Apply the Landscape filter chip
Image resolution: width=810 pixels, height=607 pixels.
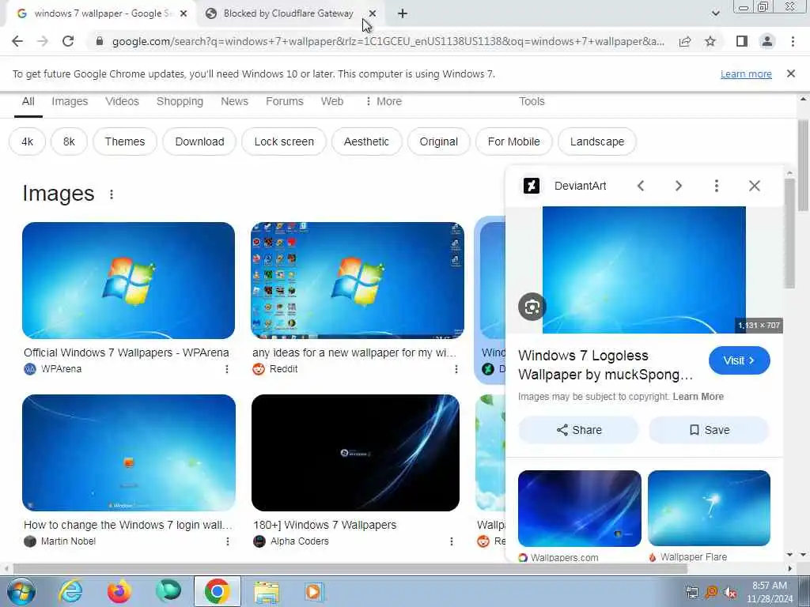597,141
